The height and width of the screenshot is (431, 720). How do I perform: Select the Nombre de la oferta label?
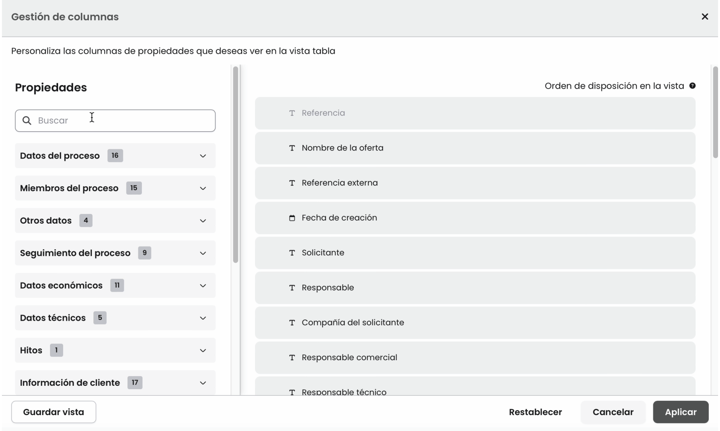click(x=343, y=148)
